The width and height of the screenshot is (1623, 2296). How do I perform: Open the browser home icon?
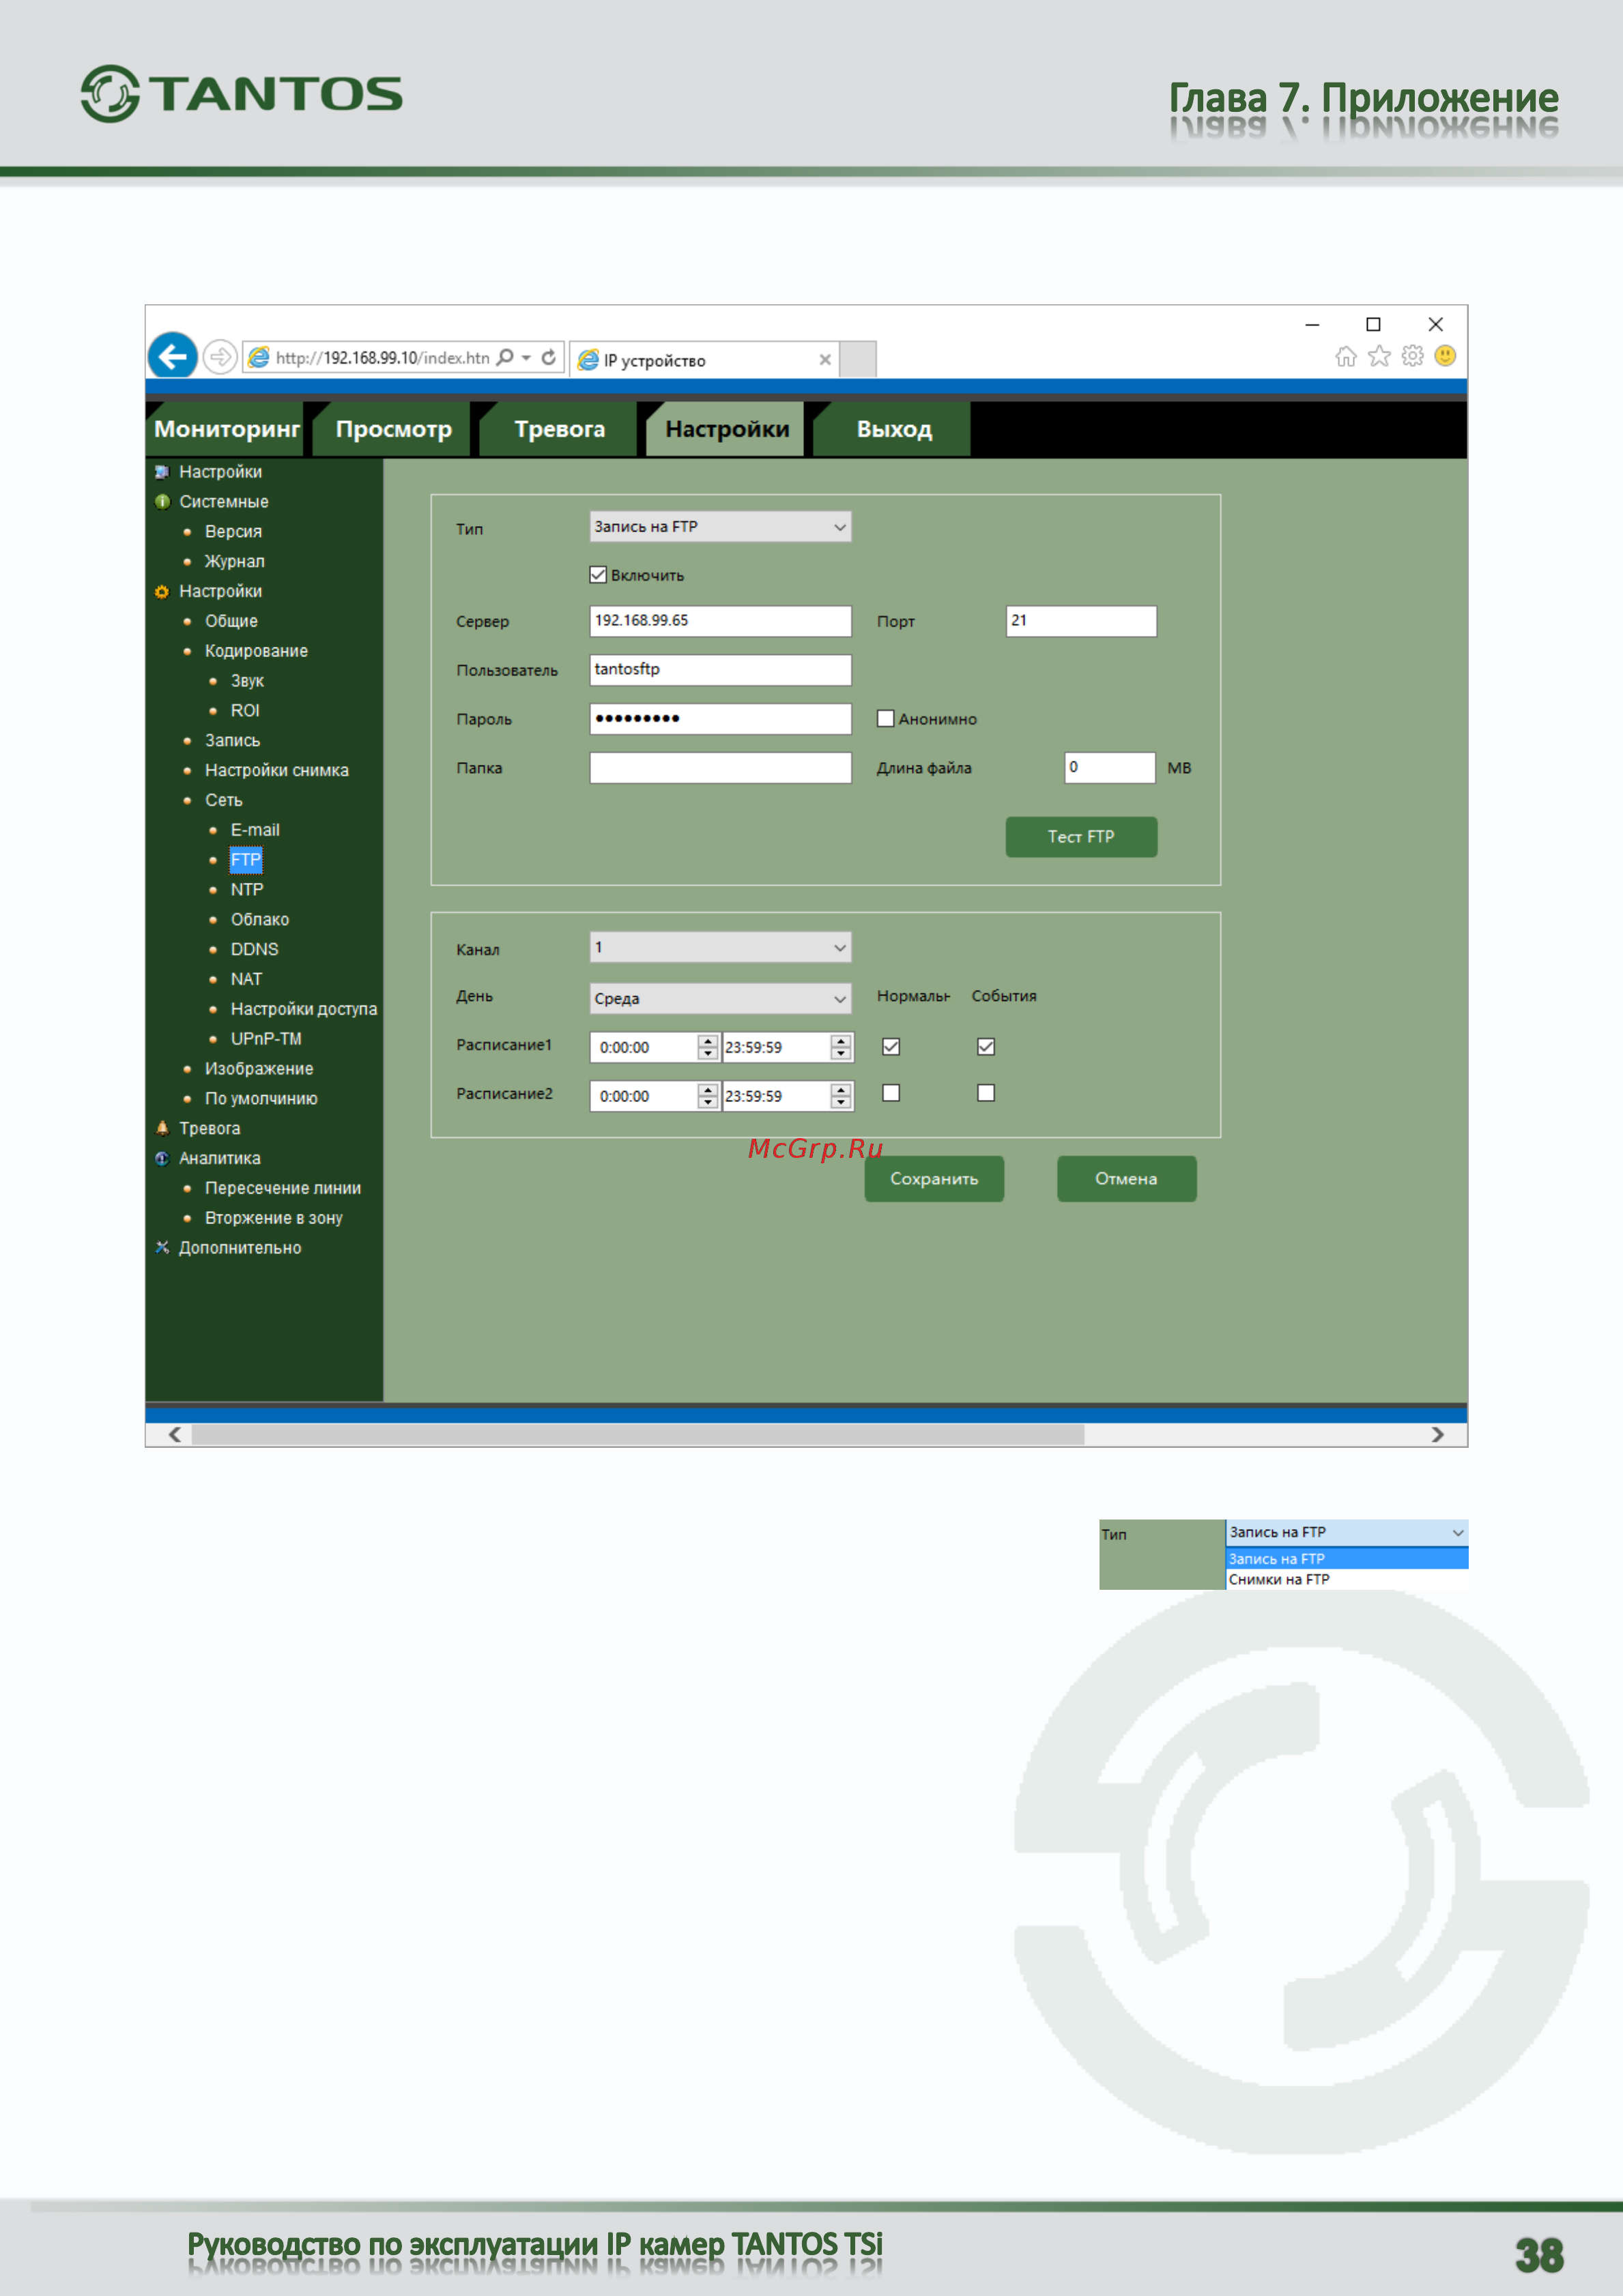[x=1346, y=356]
